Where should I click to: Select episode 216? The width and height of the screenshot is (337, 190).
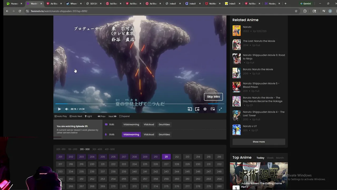[x=219, y=157]
